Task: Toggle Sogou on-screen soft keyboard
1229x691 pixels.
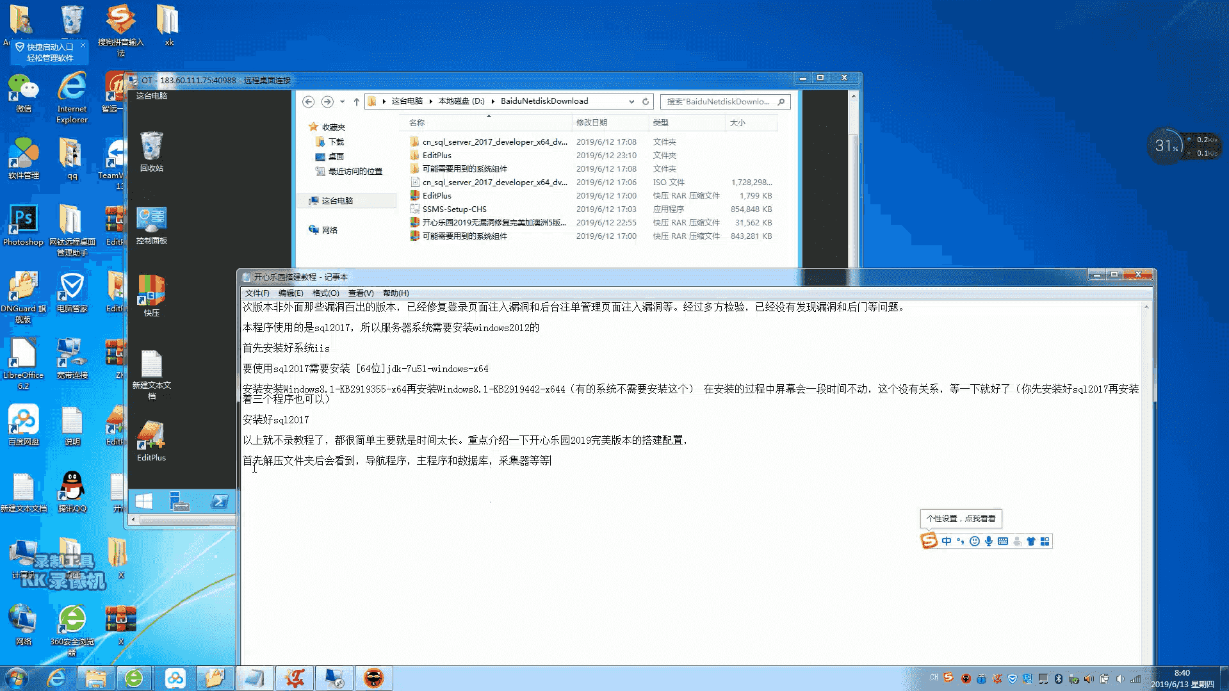Action: pos(1003,542)
